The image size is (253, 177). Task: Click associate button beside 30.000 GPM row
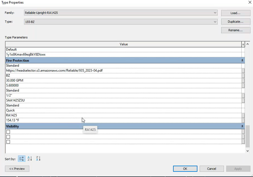click(243, 80)
